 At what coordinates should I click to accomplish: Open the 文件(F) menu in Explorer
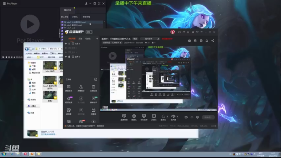[x=29, y=53]
